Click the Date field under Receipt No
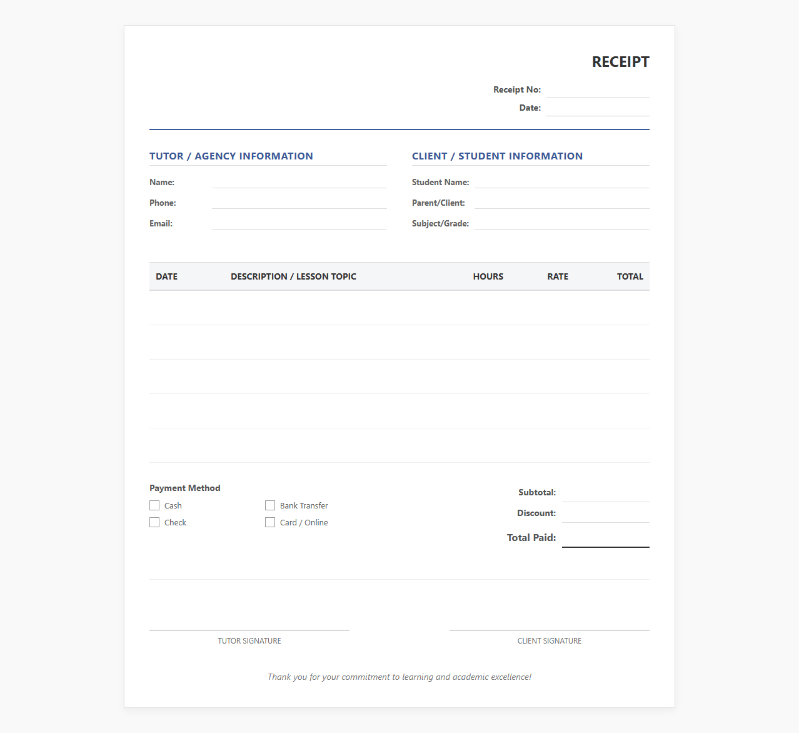Screen dimensions: 799x733 pyautogui.click(x=598, y=108)
